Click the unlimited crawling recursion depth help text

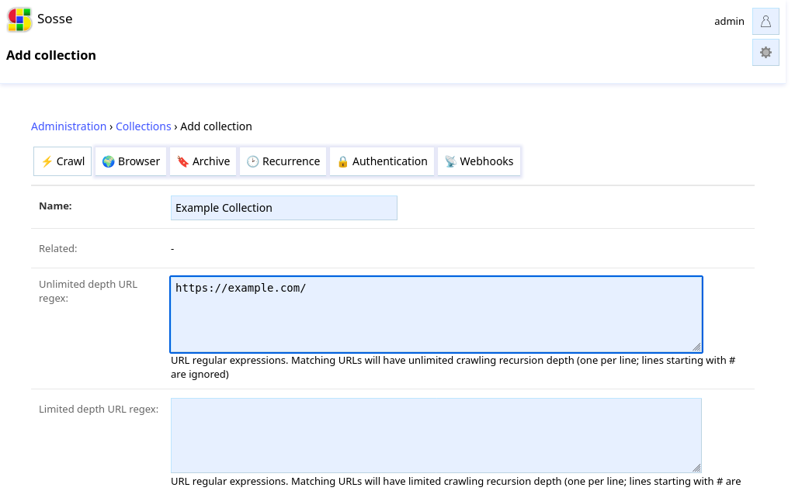(453, 368)
